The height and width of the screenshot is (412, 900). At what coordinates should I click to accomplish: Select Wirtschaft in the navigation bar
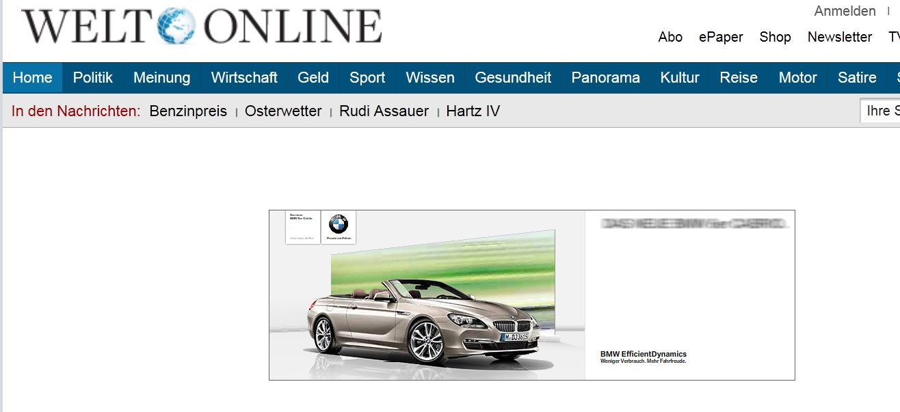click(x=244, y=78)
